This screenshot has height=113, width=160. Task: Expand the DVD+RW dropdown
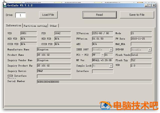tap(150, 50)
